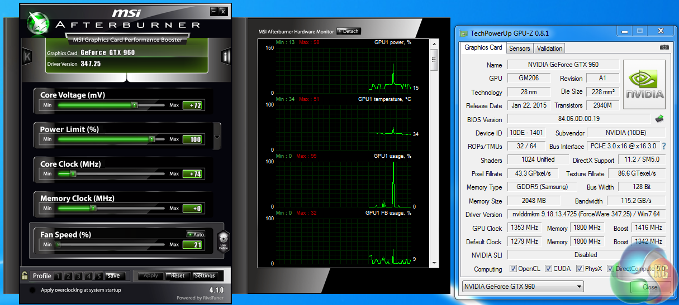Open the GPU selection dropdown in GPU-Z

tap(522, 287)
